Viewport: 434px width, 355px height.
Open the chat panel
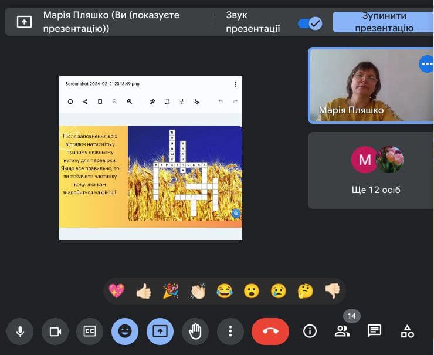click(x=374, y=332)
